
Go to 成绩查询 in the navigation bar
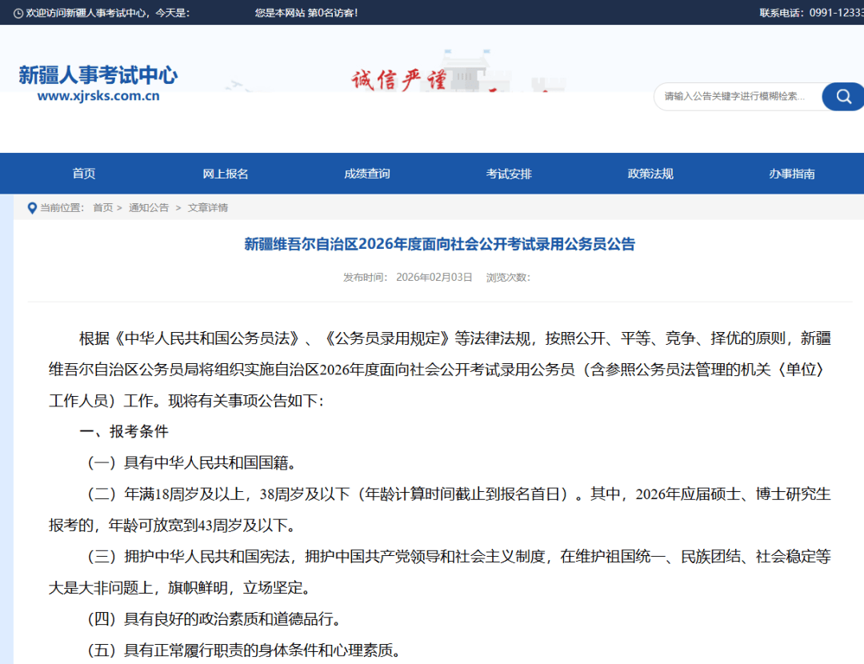coord(367,174)
